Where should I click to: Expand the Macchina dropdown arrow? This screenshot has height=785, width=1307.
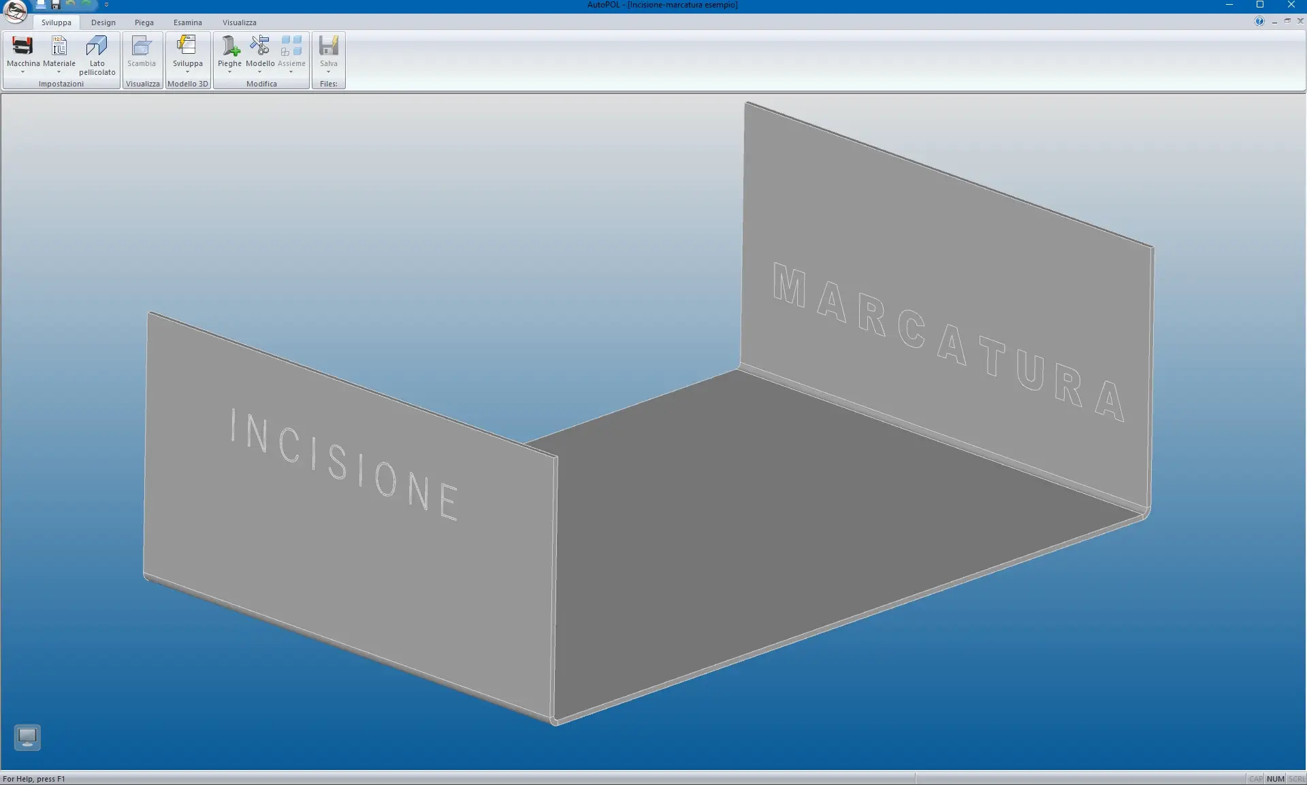coord(22,72)
